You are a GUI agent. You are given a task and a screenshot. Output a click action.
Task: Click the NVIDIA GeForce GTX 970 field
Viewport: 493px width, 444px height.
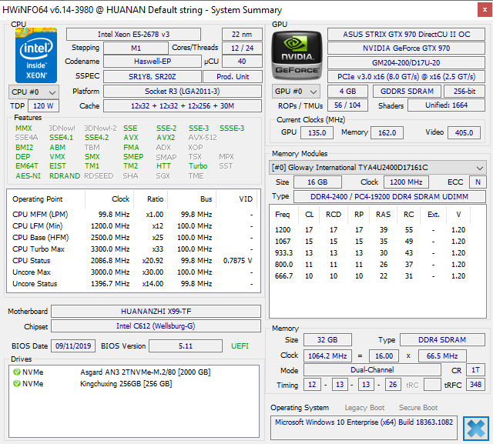406,48
